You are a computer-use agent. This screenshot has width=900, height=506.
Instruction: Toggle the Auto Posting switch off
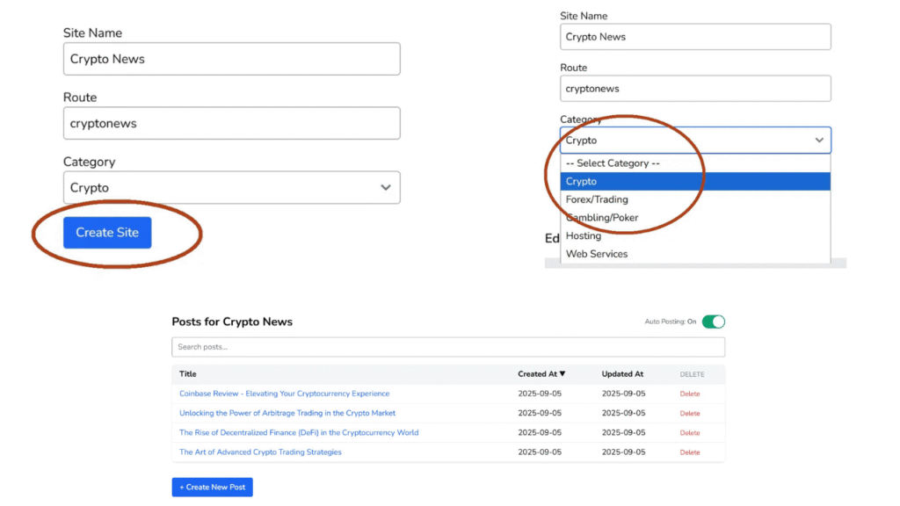point(713,322)
